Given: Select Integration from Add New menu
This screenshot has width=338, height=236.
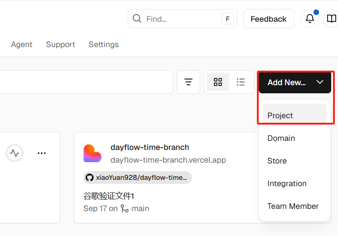Looking at the screenshot, I should [x=294, y=183].
